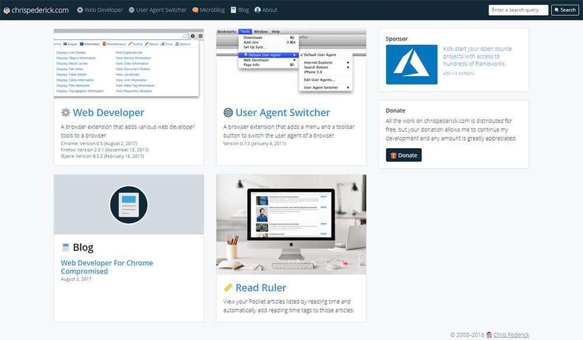Click the search query input field
This screenshot has height=340, width=583.
coord(518,10)
